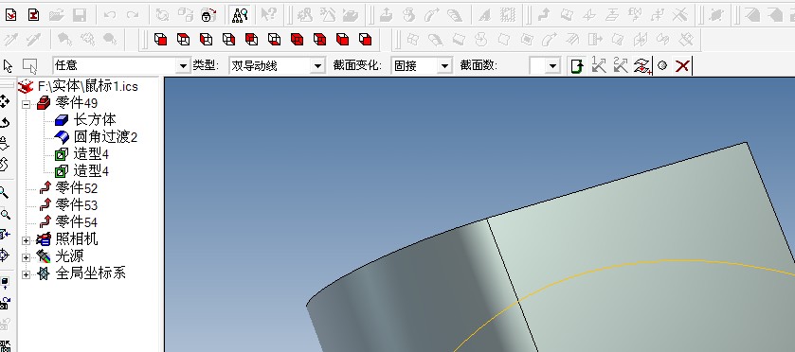Click the first red new-document icon

[x=10, y=16]
